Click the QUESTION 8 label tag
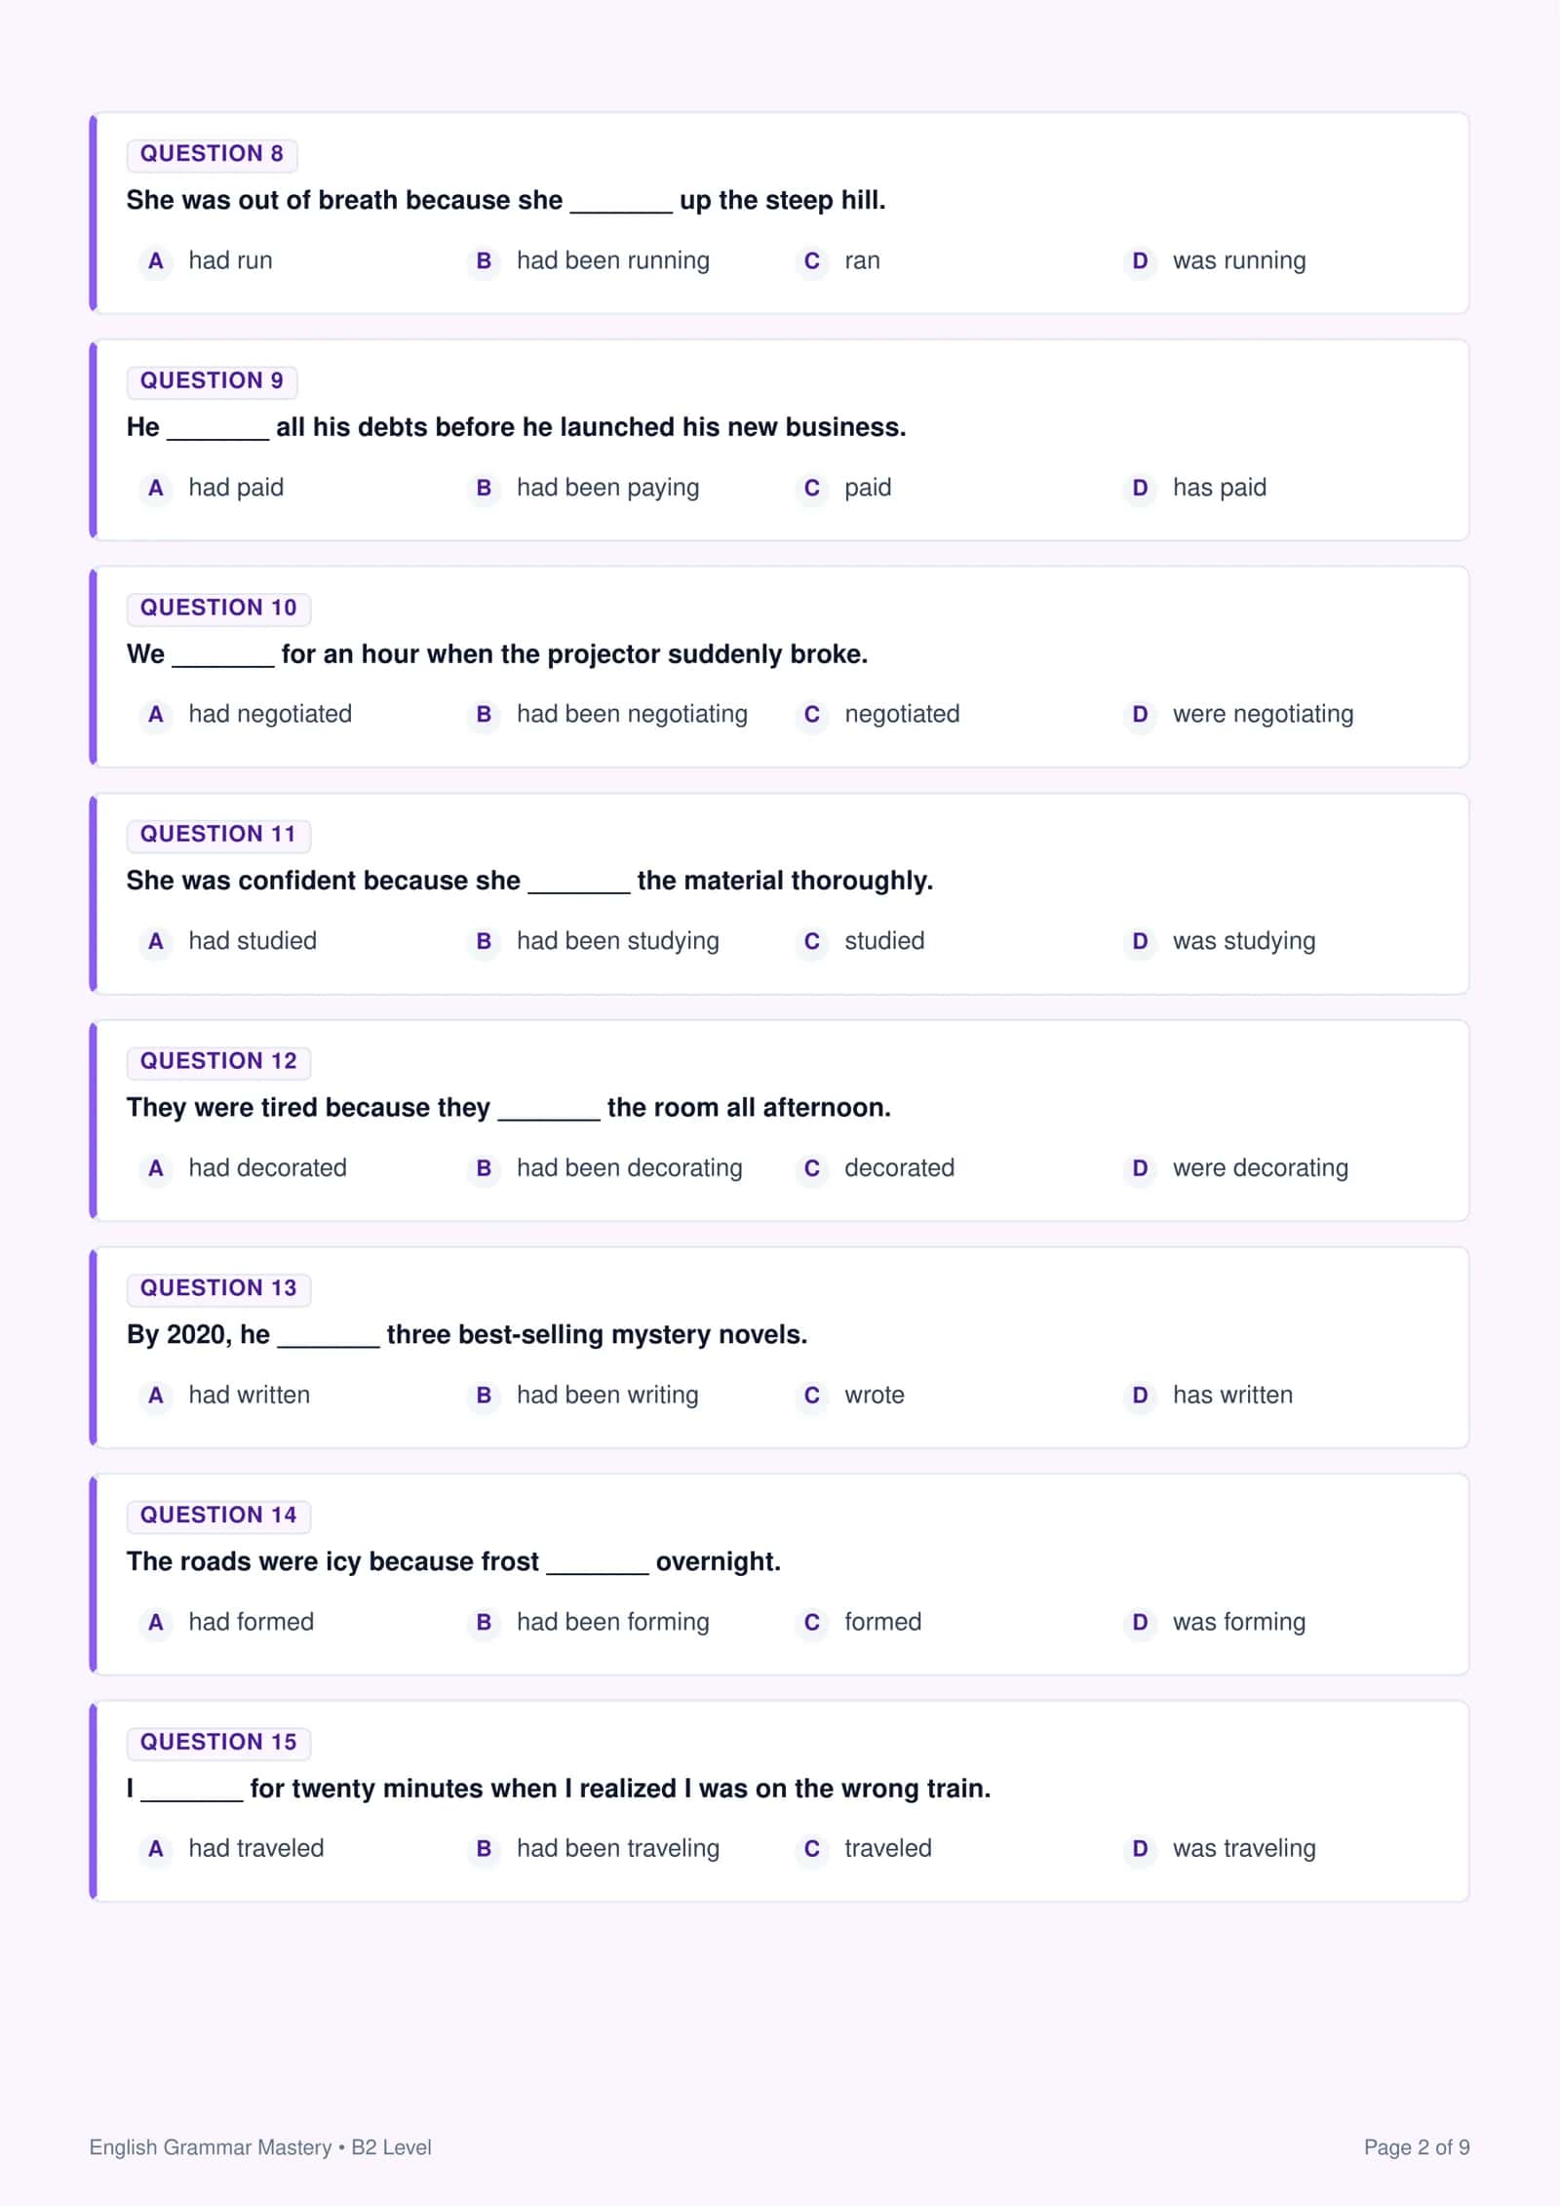1560x2206 pixels. (212, 154)
